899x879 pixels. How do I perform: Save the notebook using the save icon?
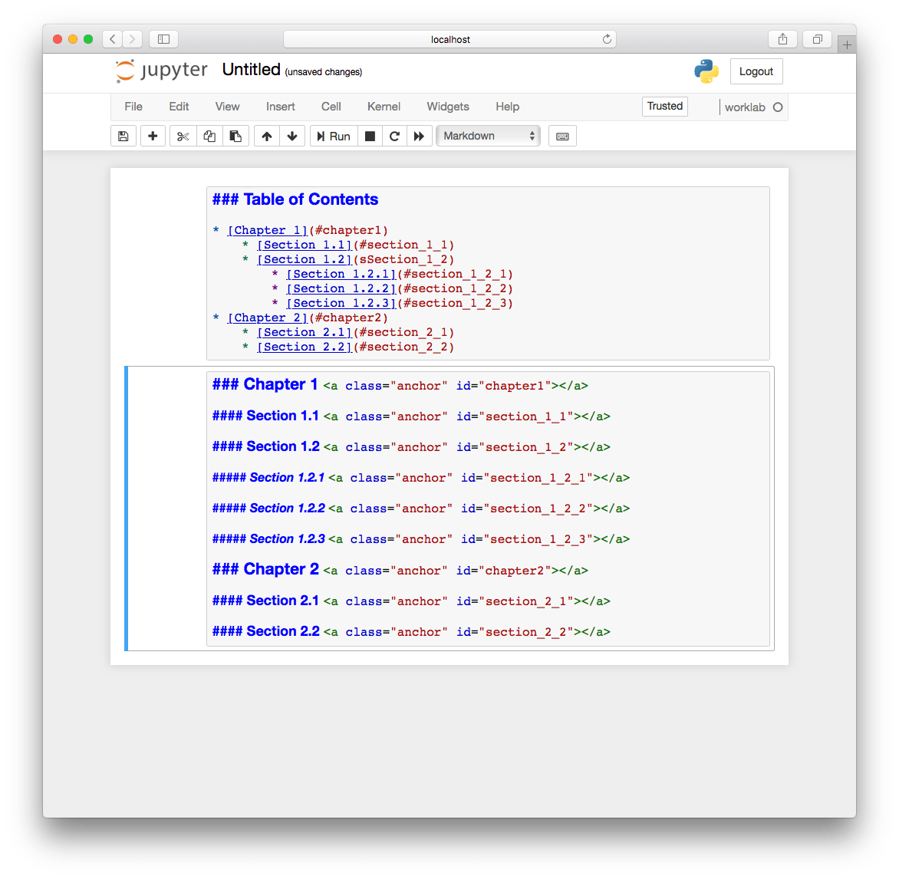(x=123, y=136)
